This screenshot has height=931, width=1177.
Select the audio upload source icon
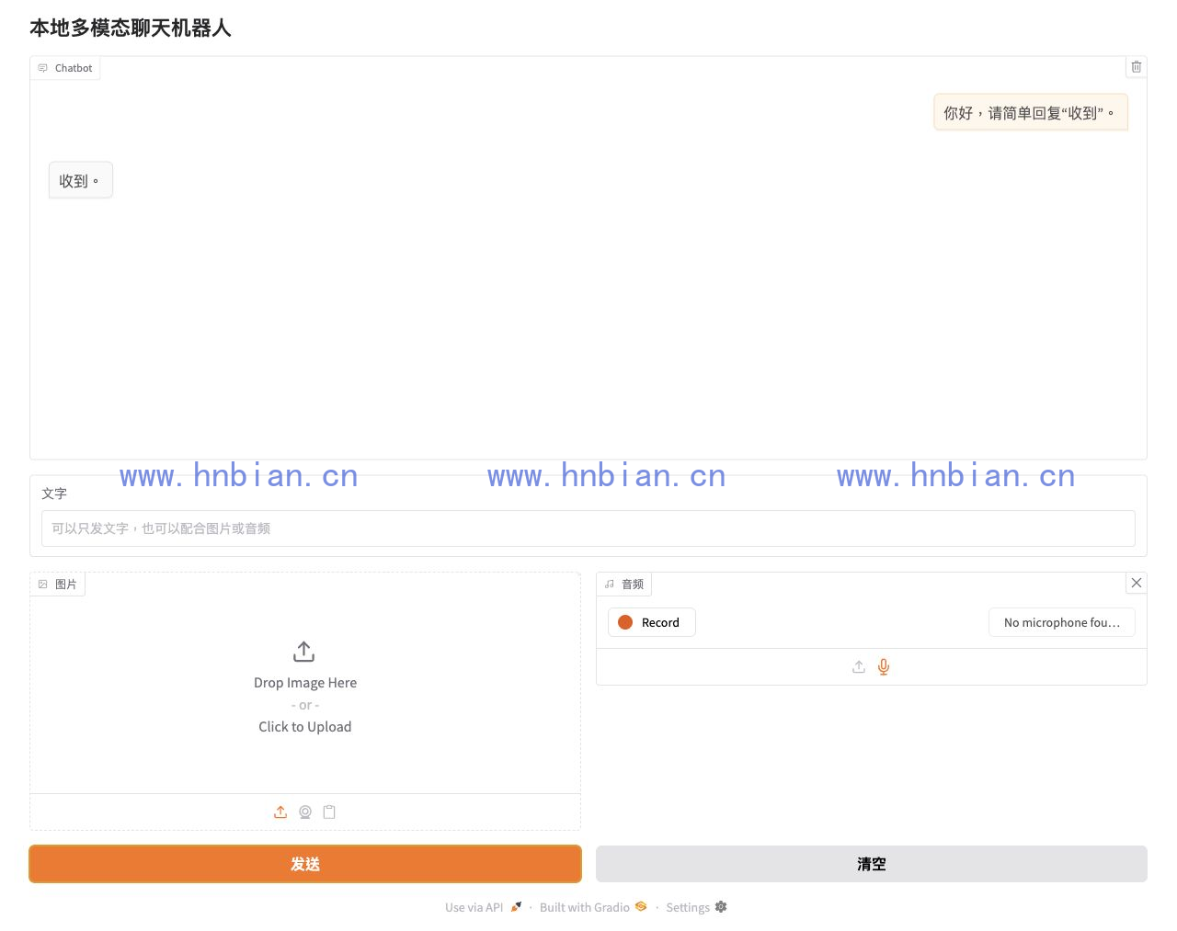click(859, 667)
